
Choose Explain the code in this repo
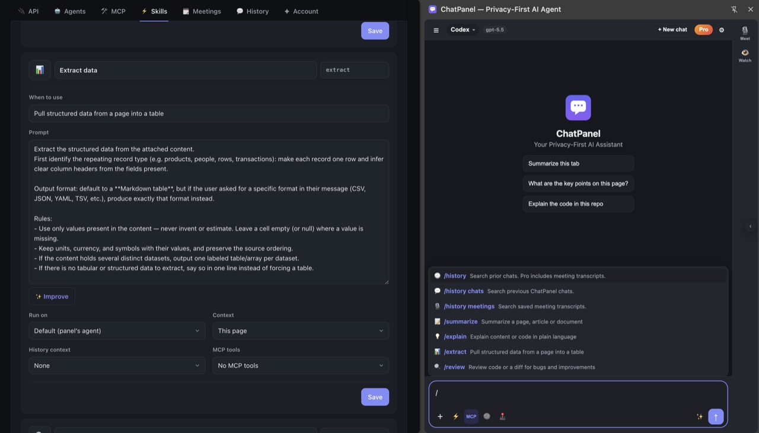coord(578,204)
